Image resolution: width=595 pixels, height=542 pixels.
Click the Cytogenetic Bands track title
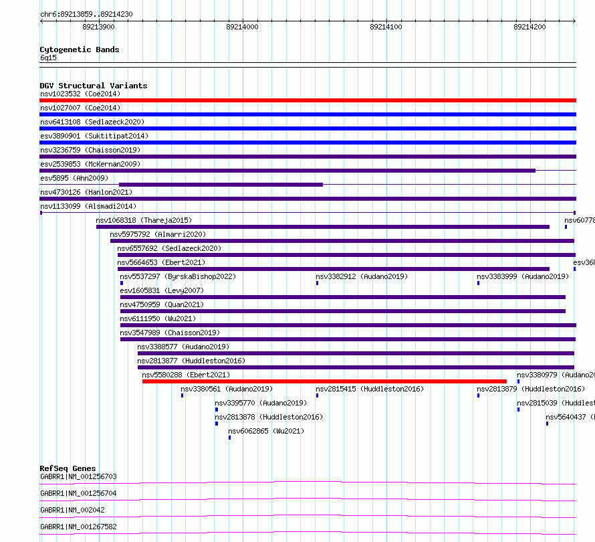tap(80, 50)
